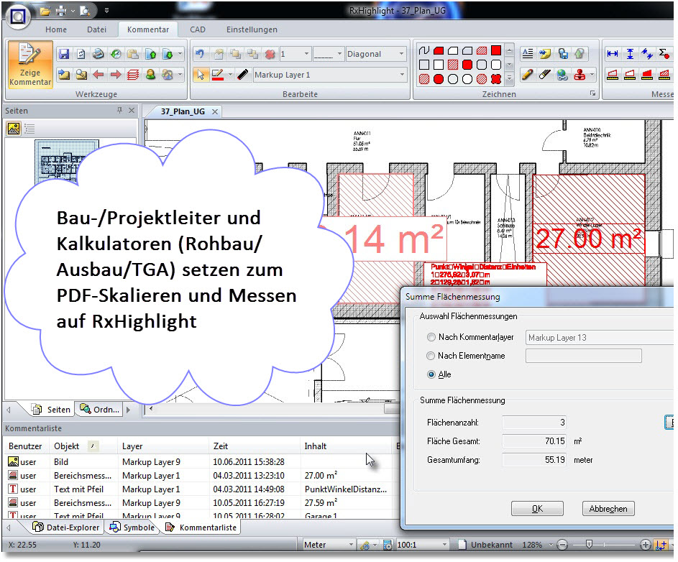This screenshot has height=562, width=678.
Task: Select the Nach Elementname radio option
Action: tap(431, 356)
